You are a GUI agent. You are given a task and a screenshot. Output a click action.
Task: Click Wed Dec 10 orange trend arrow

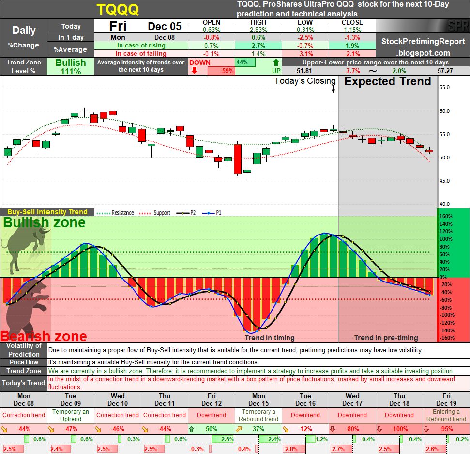tap(98, 429)
